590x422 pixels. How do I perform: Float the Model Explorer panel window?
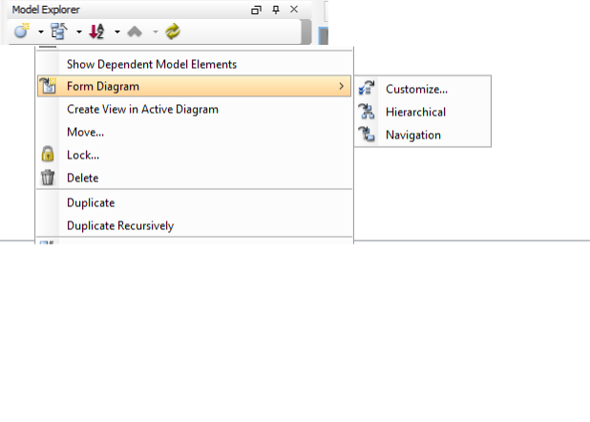[x=256, y=10]
